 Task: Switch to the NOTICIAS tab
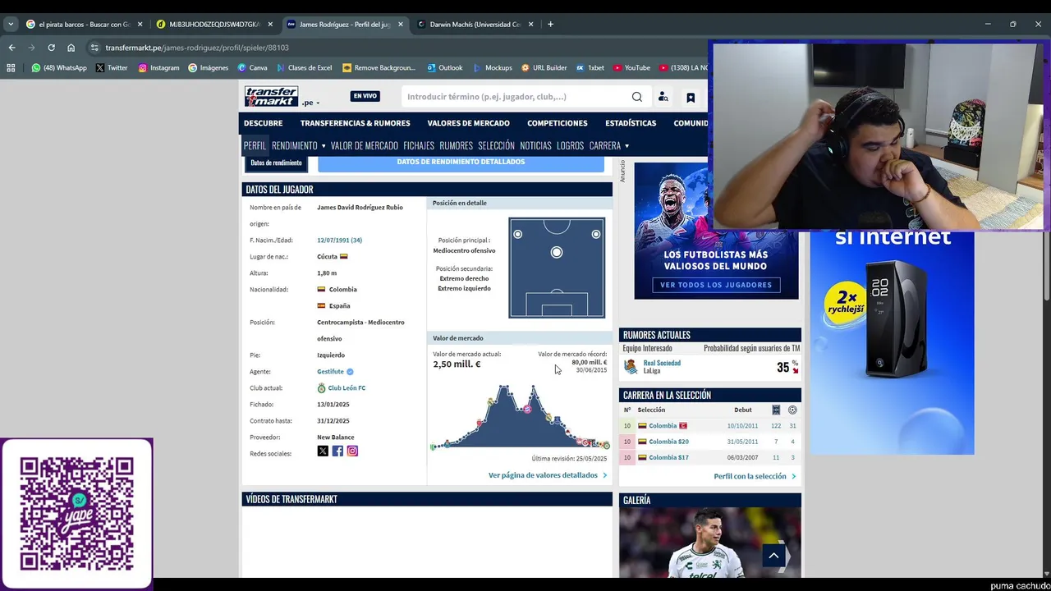pos(535,145)
